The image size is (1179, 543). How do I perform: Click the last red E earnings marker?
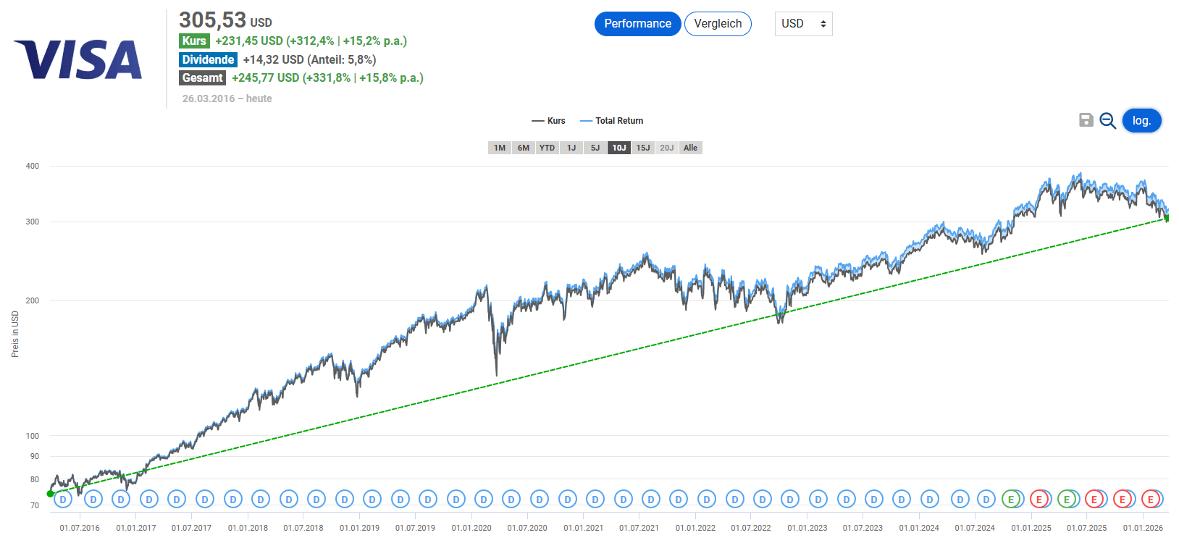[x=1150, y=499]
